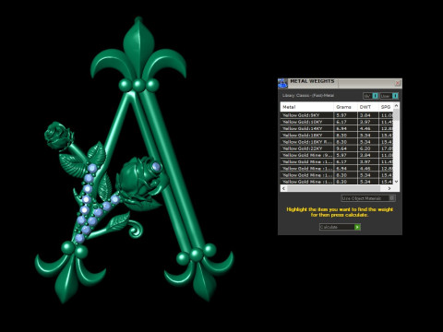The height and width of the screenshot is (332, 443).
Task: Click DWT value 6.20 for Yellow Gold:22KY
Action: pyautogui.click(x=365, y=148)
